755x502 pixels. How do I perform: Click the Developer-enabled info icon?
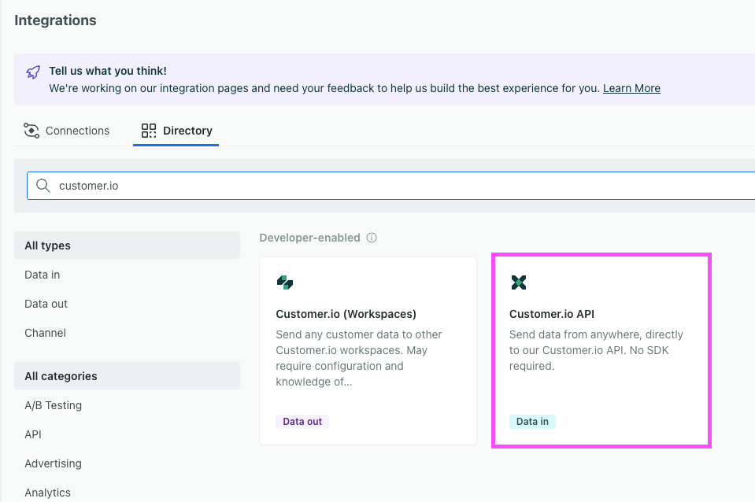pos(372,238)
